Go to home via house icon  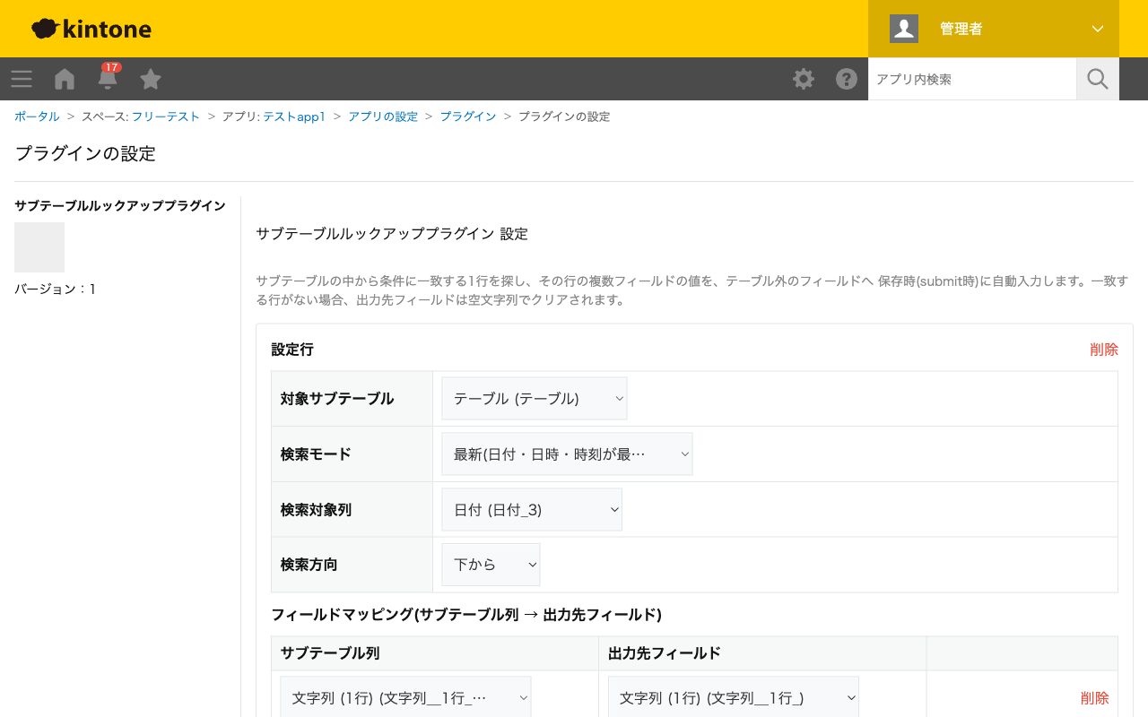click(x=65, y=79)
